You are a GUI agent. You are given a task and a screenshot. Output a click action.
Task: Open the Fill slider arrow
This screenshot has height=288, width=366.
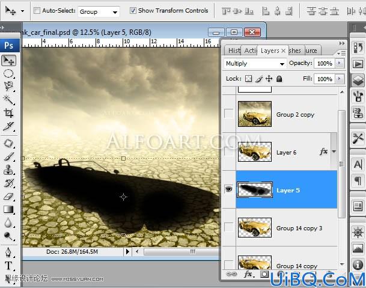pos(339,79)
